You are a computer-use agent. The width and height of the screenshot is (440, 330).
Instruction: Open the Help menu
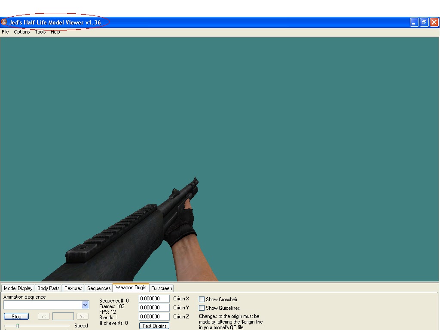click(55, 32)
